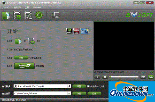The image size is (155, 102).
Task: Expand the output format iPad Video dropdown
Action: pos(69,86)
